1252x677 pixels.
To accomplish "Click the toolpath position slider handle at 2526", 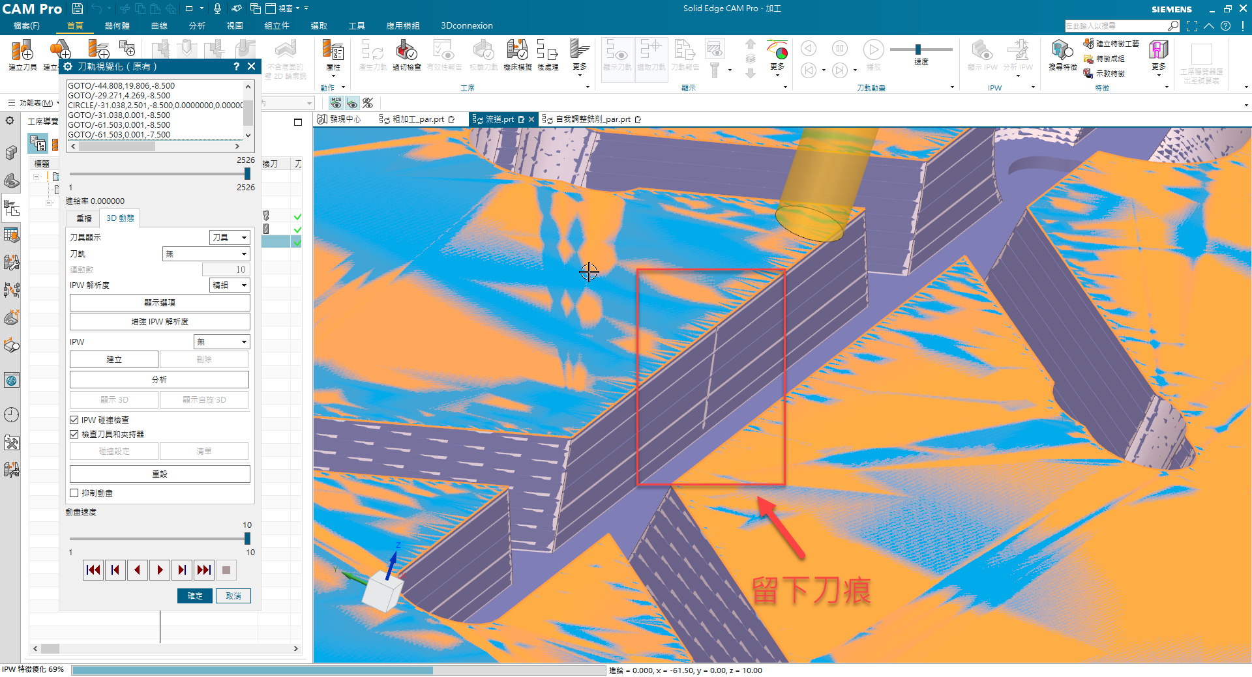I will point(247,174).
